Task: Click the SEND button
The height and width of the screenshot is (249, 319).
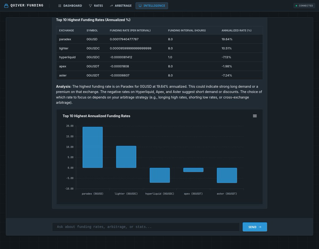Action: [255, 227]
